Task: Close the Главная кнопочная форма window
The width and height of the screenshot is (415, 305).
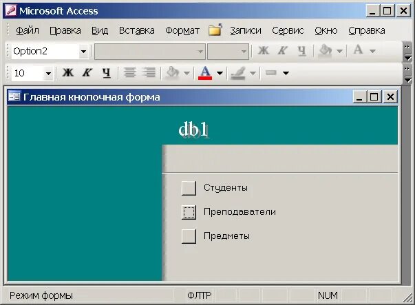Action: (x=390, y=96)
